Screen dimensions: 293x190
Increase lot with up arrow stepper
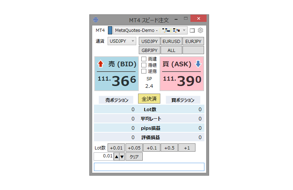[x=117, y=157]
